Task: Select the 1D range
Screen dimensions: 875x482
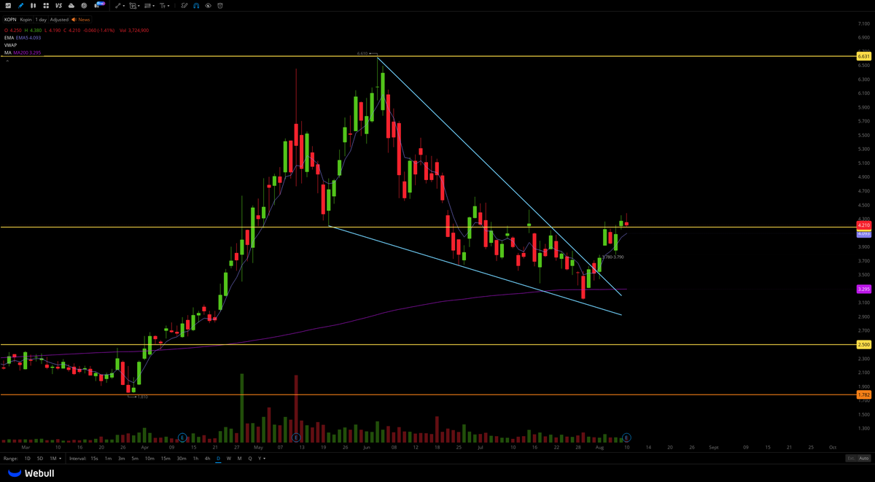Action: [28, 459]
